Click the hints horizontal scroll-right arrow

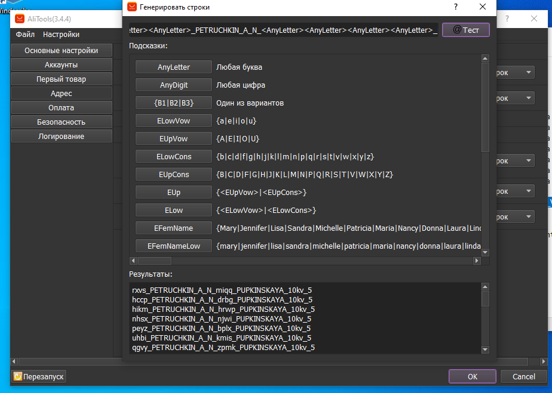point(477,261)
